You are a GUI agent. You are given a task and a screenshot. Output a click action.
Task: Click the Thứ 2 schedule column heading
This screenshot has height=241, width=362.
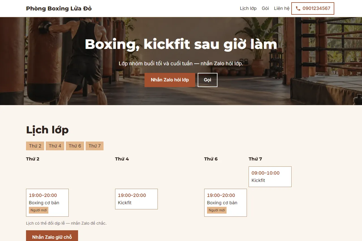(33, 159)
